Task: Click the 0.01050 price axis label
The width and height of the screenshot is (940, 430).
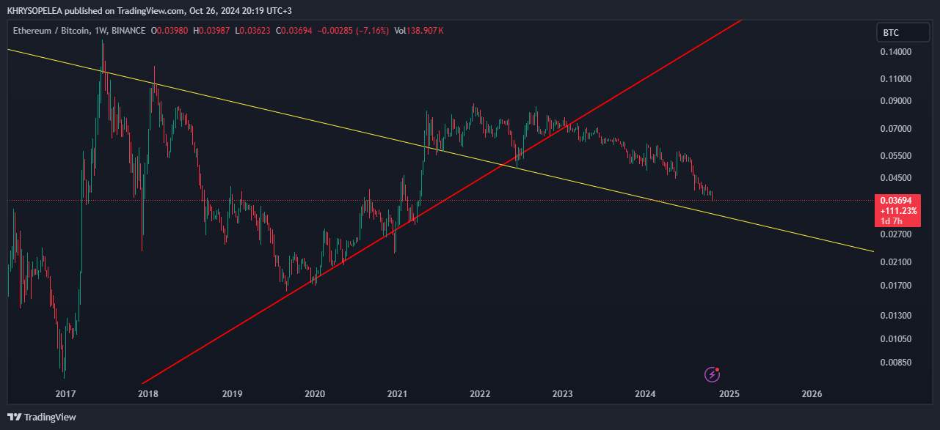Action: 895,339
